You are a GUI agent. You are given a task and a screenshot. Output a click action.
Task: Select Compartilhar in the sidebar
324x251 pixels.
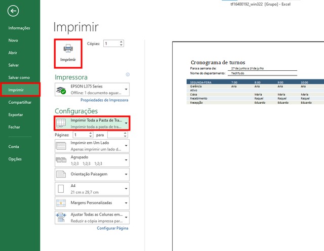(20, 102)
